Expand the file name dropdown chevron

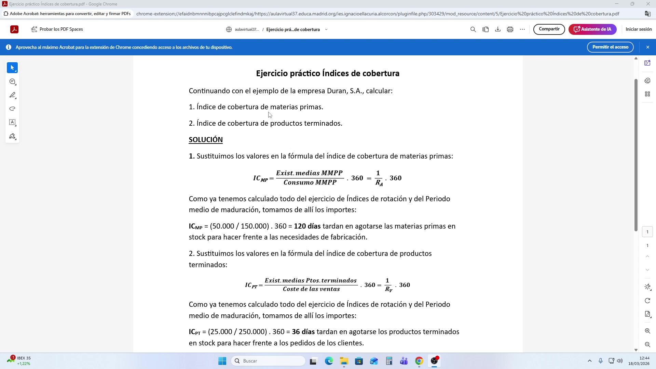[x=326, y=30]
